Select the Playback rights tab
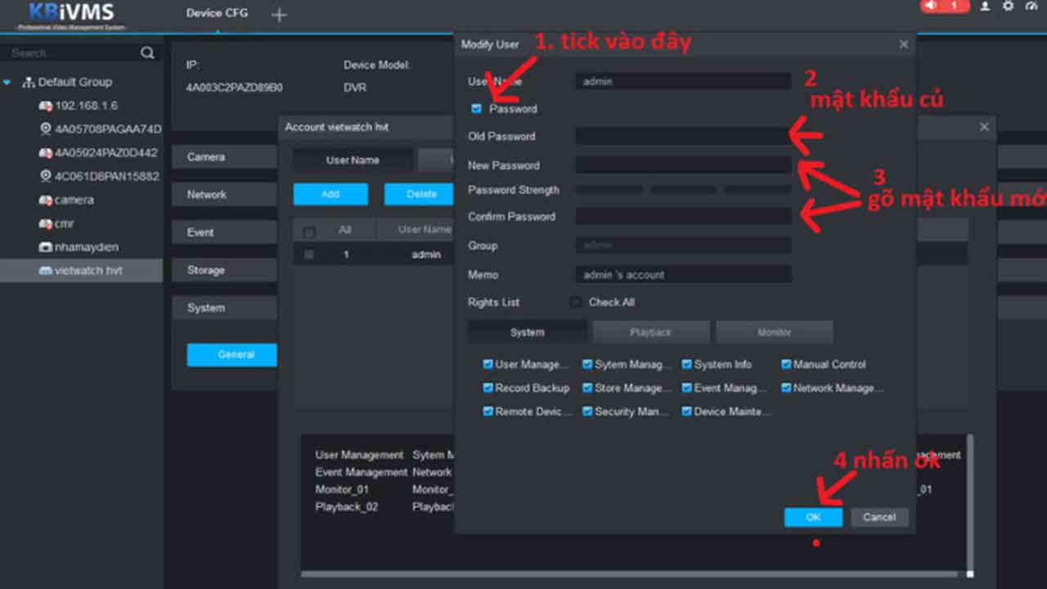 point(651,332)
